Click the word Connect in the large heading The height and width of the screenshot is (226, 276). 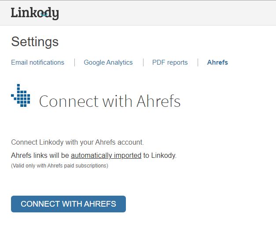(x=69, y=101)
